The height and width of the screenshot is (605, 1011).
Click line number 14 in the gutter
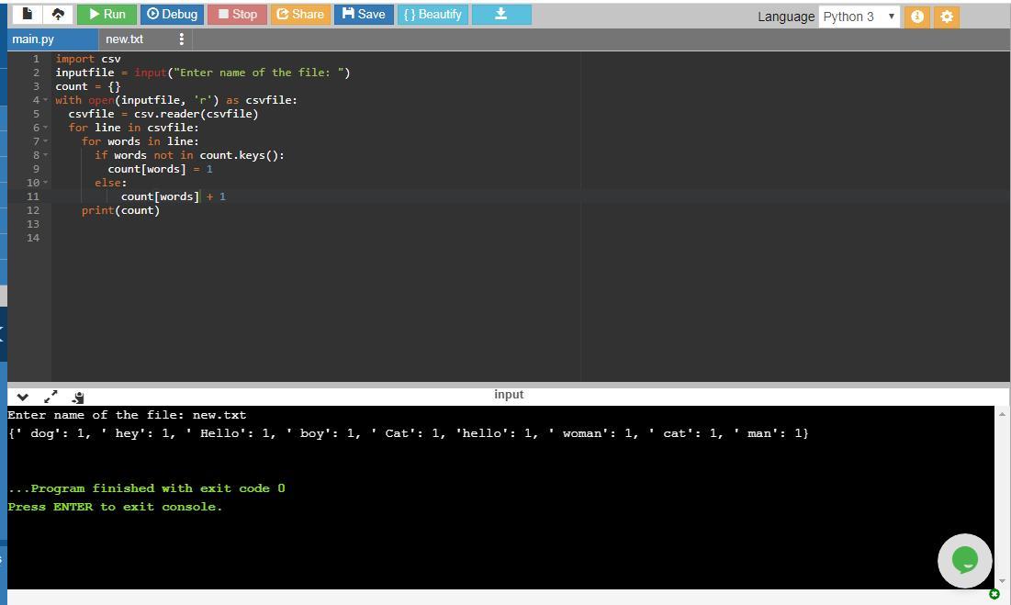pos(33,238)
